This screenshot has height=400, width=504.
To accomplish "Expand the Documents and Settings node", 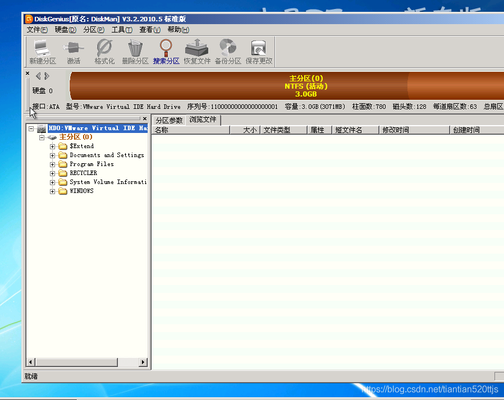I will point(52,155).
